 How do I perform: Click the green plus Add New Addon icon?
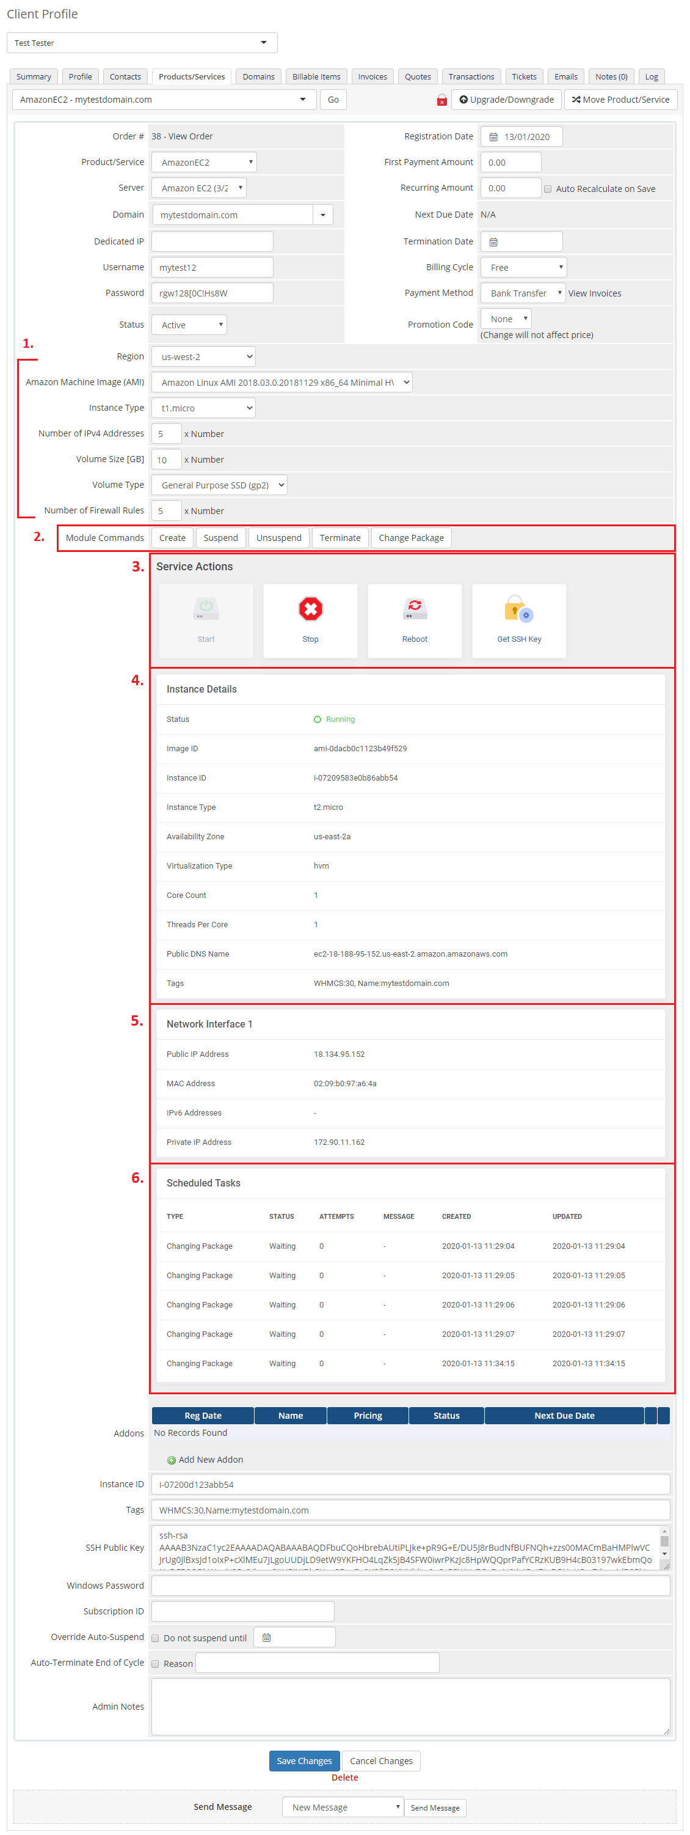point(172,1460)
